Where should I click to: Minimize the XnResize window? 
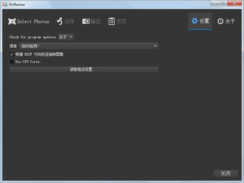[x=215, y=3]
